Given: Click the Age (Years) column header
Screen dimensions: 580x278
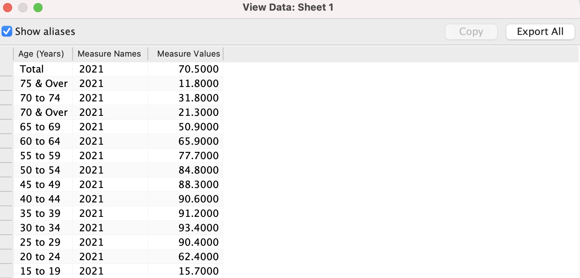Looking at the screenshot, I should click(x=41, y=54).
